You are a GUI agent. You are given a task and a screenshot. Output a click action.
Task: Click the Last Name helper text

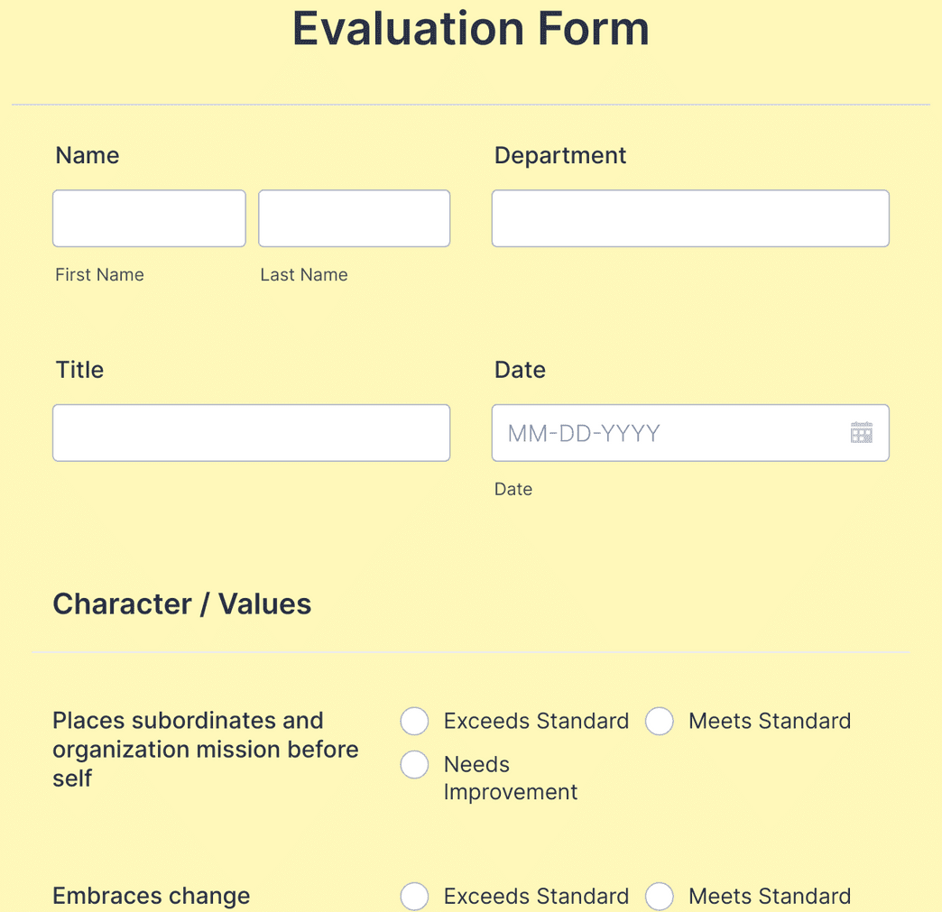point(303,274)
